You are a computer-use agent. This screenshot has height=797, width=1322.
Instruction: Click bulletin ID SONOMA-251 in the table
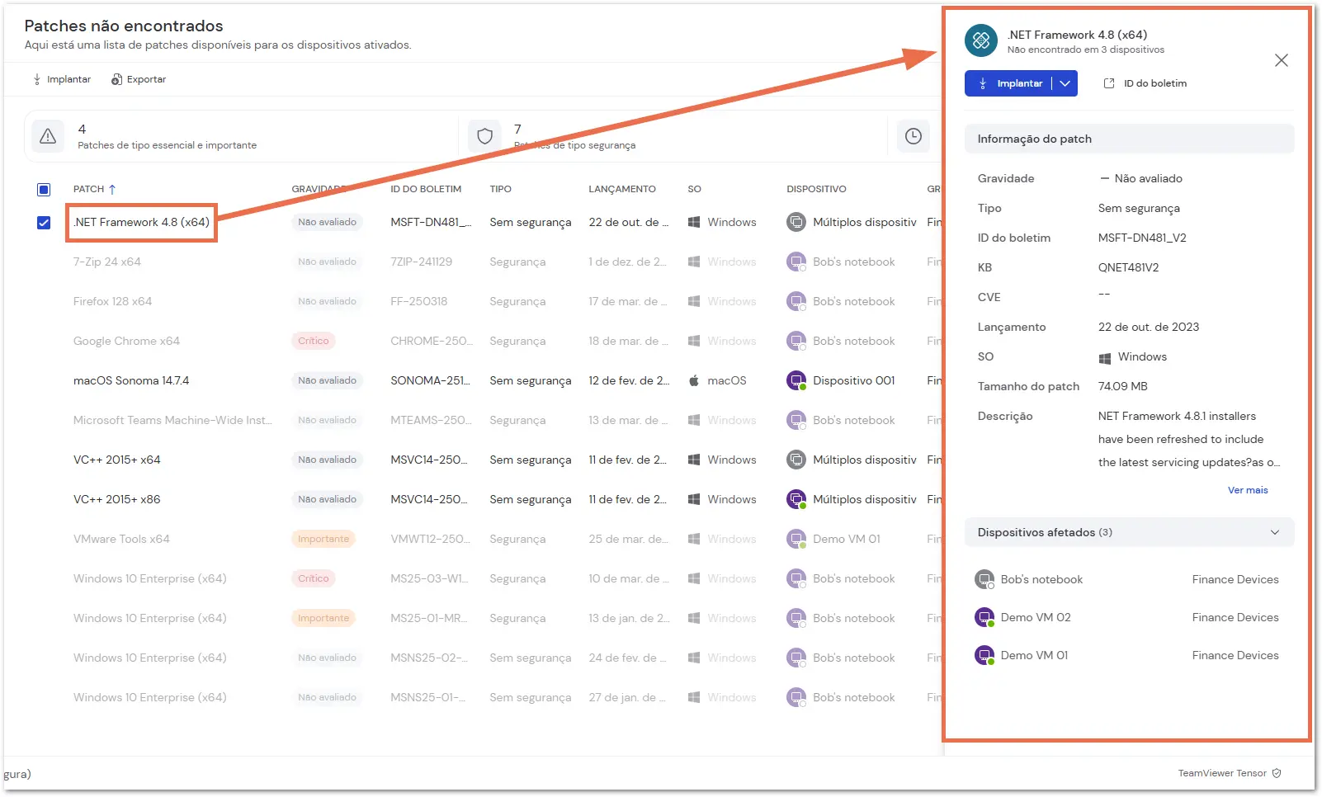pos(430,380)
